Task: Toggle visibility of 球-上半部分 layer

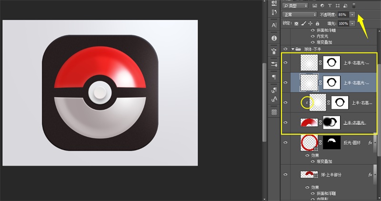Action: (286, 175)
